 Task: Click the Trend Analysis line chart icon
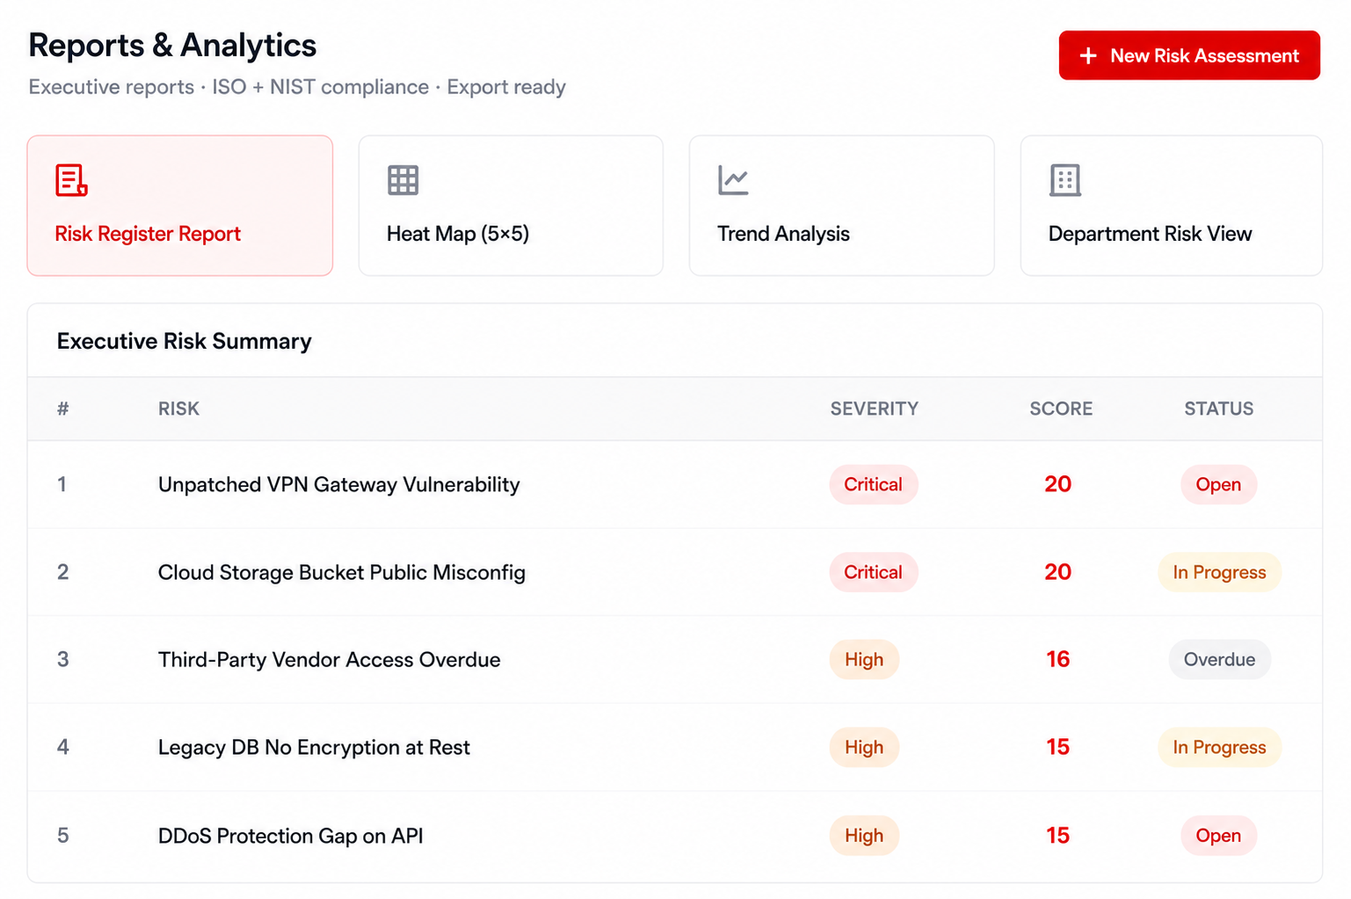733,180
